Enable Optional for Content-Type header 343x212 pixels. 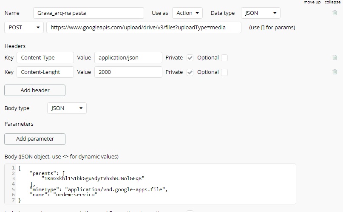[224, 58]
